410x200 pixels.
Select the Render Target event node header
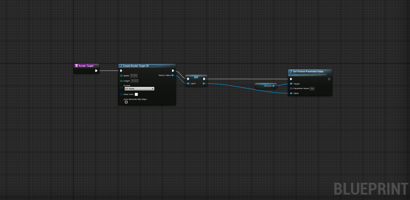pyautogui.click(x=86, y=66)
